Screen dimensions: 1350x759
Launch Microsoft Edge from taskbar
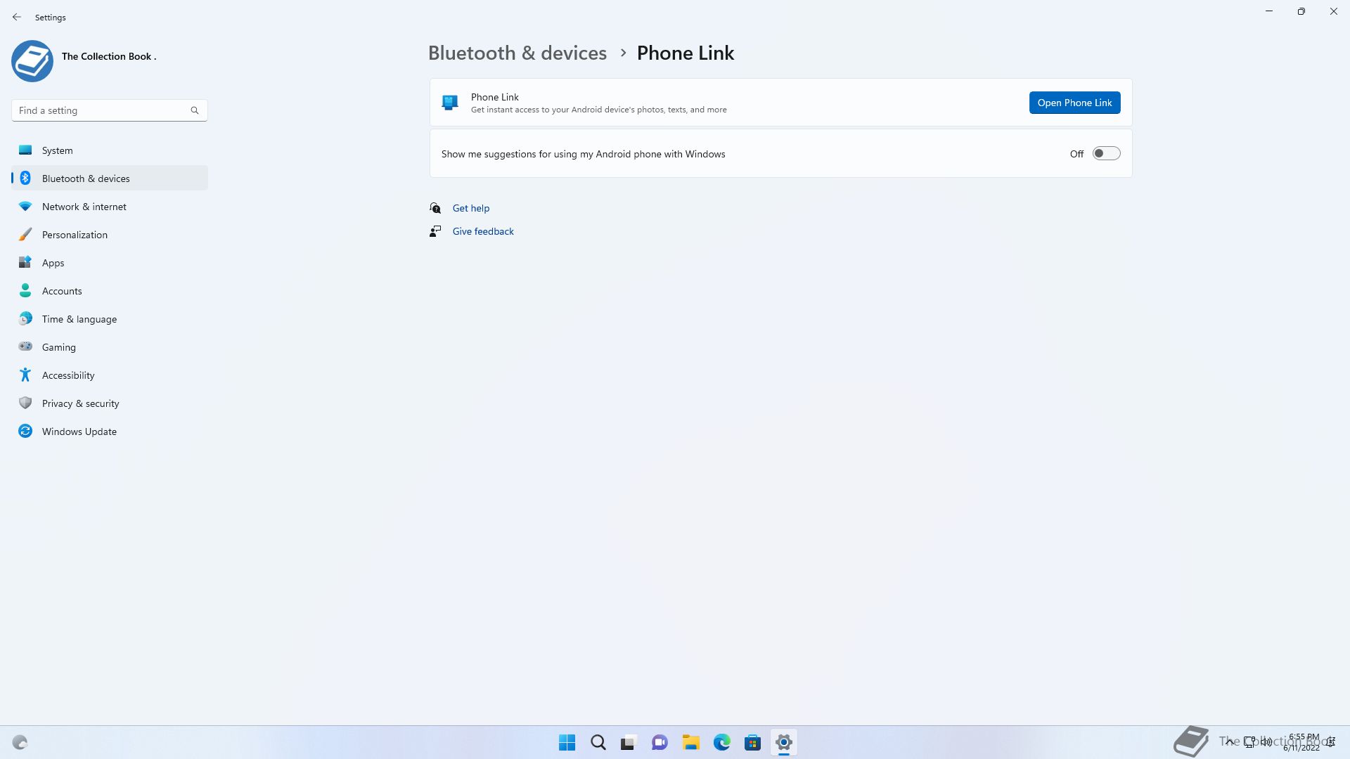[x=721, y=742]
